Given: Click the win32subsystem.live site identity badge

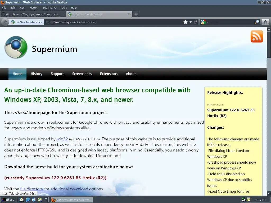Looking at the screenshot, I should click(x=27, y=22).
